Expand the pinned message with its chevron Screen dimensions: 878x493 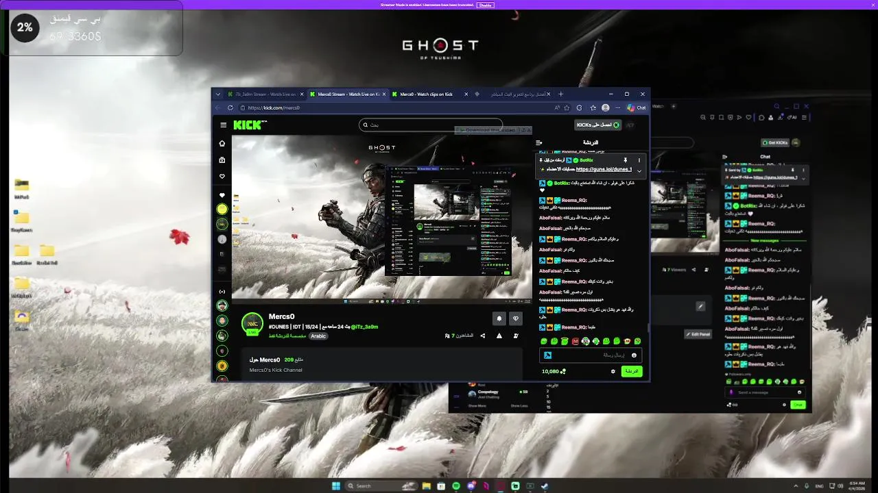(x=639, y=170)
